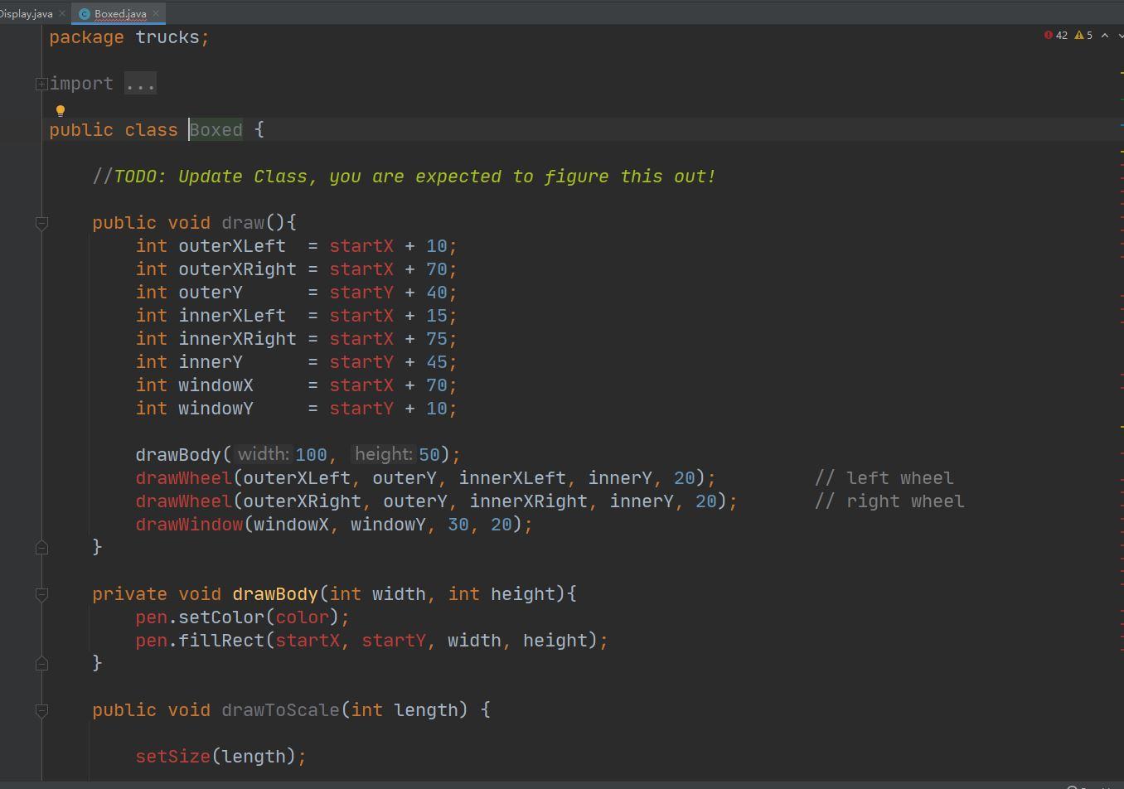
Task: Expand the collapsed import block
Action: [x=41, y=84]
